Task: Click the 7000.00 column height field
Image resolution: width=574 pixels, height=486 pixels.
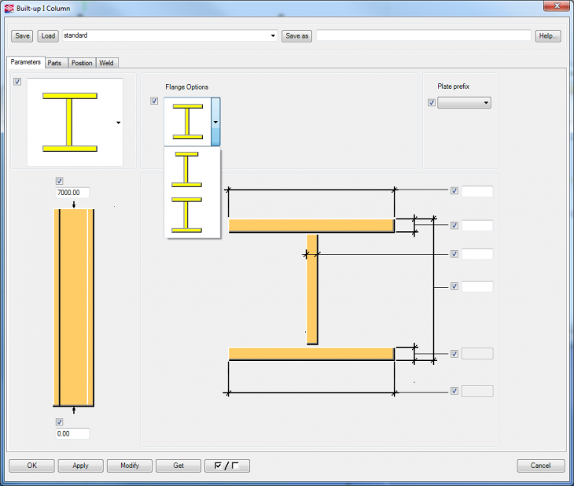Action: 72,193
